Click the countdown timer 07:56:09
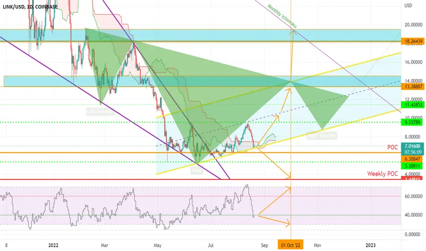This screenshot has height=251, width=426. [x=412, y=152]
